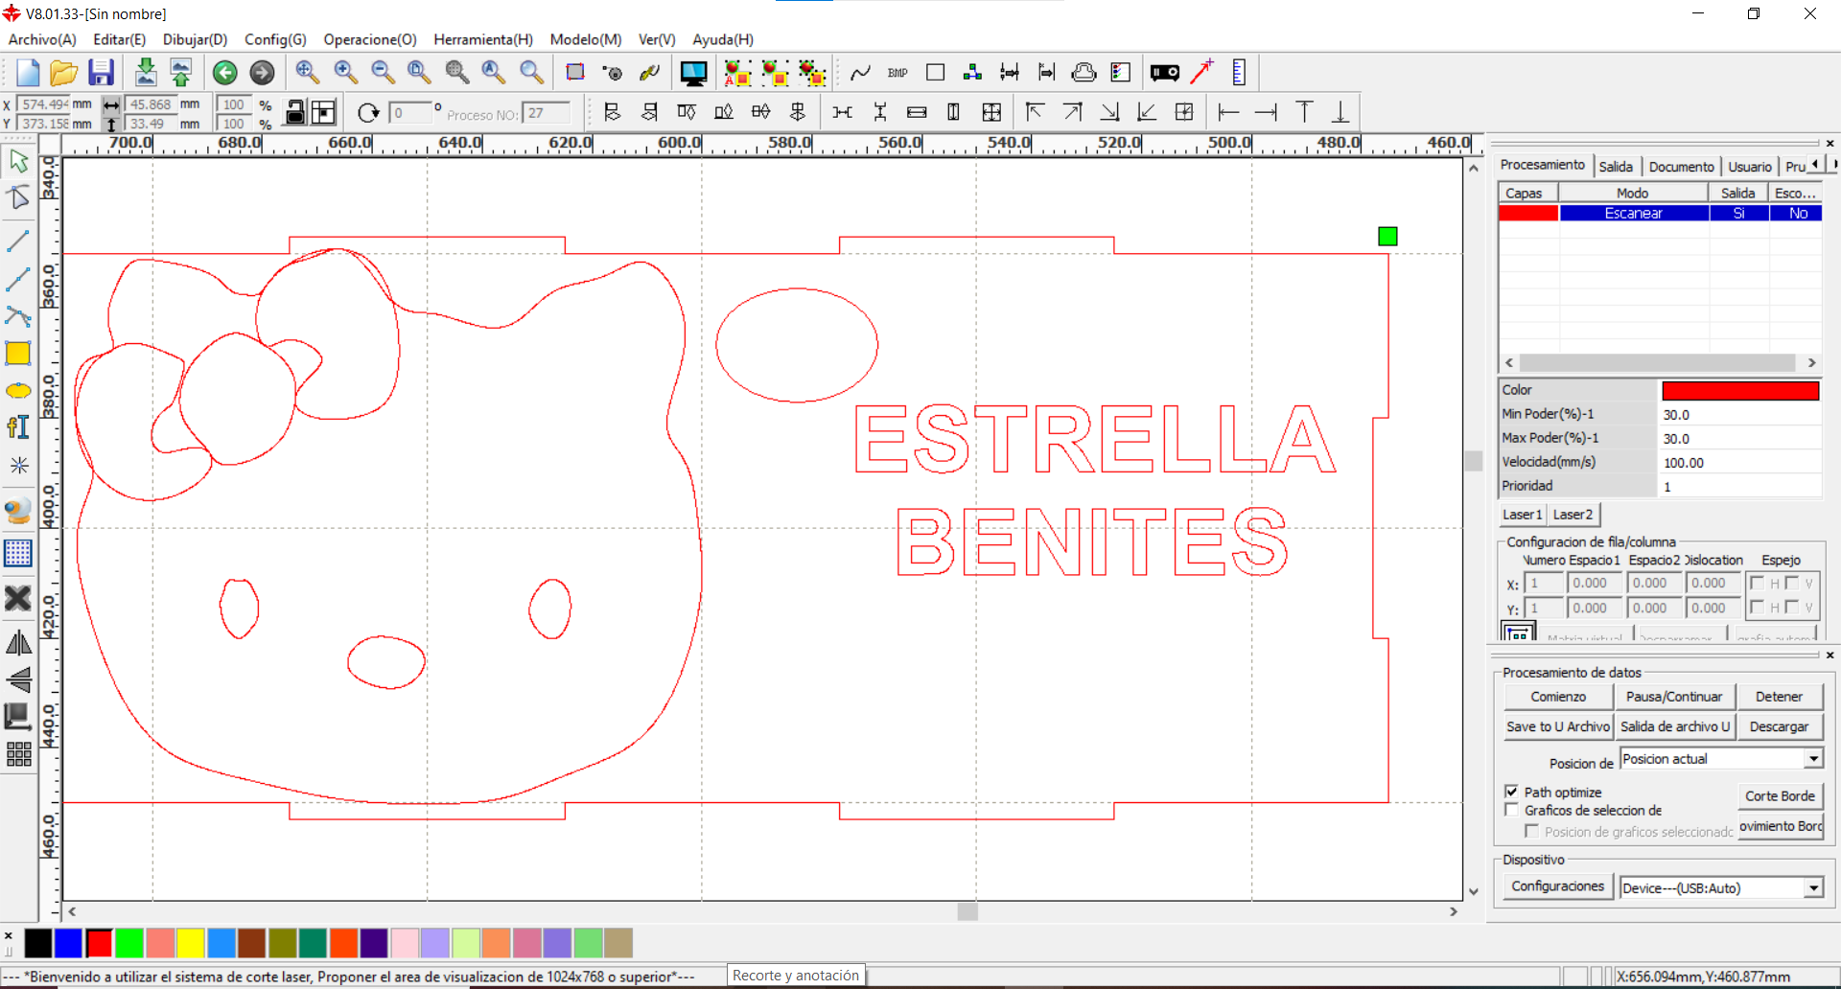Screen dimensions: 1841x989
Task: Enable Graficos de seleccion de checkbox
Action: 1512,810
